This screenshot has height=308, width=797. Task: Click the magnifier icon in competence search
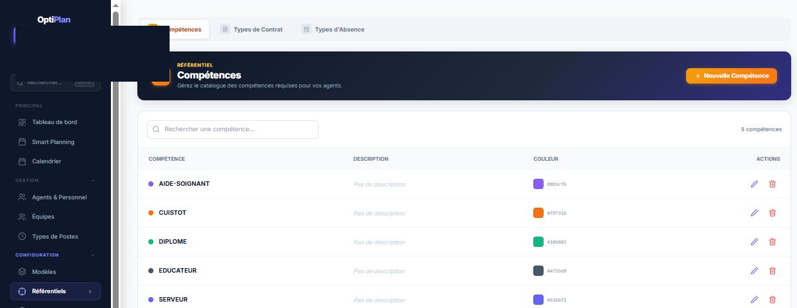[156, 129]
